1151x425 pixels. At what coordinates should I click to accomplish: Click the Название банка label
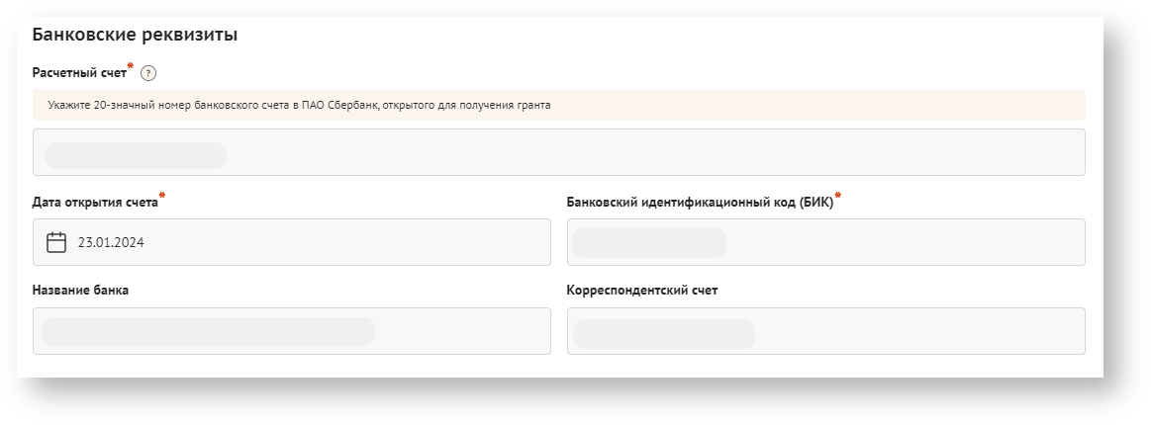click(x=80, y=291)
